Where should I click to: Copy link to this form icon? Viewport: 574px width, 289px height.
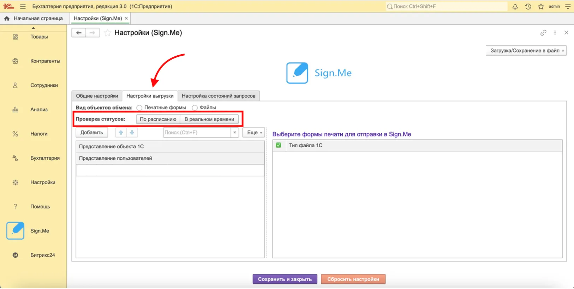click(x=543, y=33)
